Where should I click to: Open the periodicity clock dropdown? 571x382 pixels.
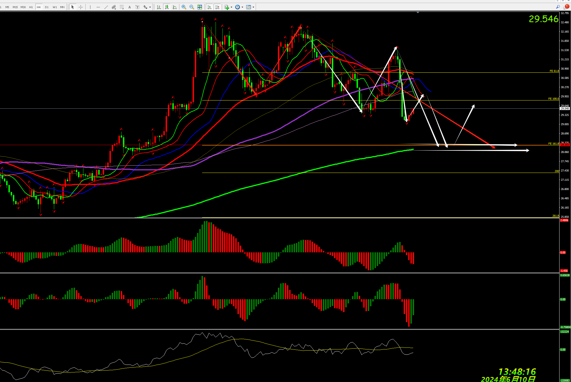click(242, 7)
